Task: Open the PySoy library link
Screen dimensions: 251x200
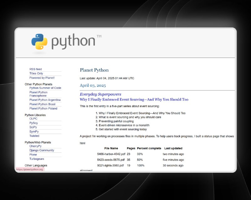Action: 34,123
